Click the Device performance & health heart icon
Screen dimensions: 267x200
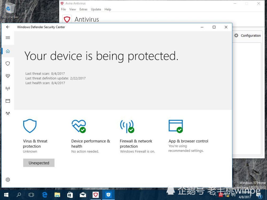pyautogui.click(x=79, y=126)
